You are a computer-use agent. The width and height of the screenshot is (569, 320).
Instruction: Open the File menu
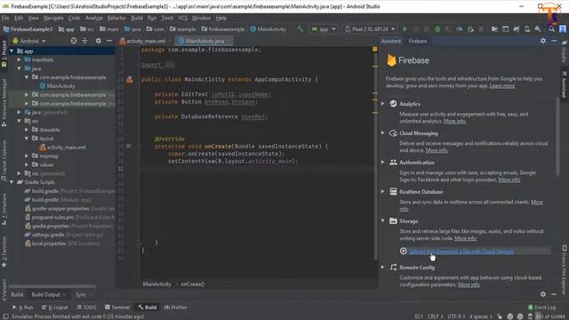(x=5, y=18)
